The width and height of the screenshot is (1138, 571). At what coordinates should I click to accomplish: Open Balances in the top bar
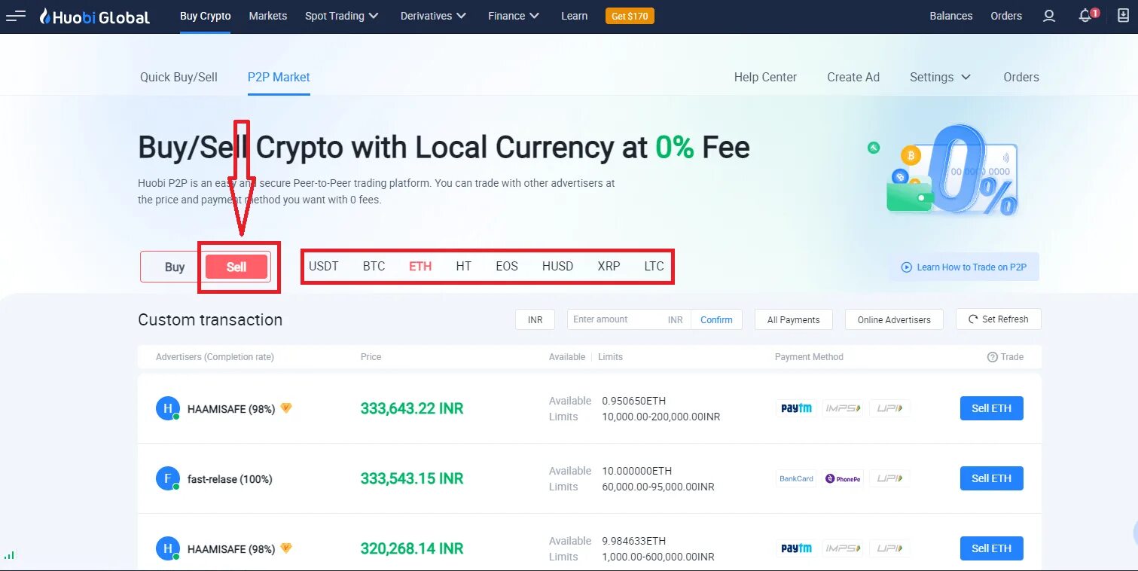click(x=951, y=16)
